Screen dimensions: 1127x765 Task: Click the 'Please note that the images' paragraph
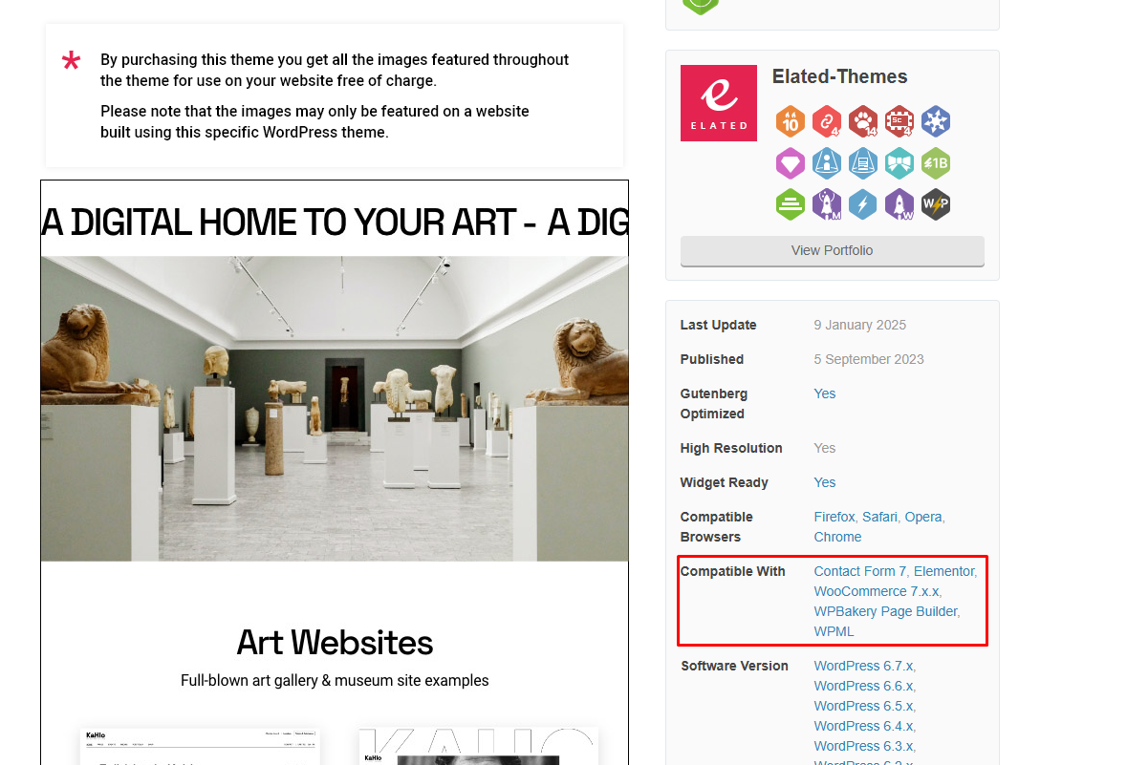pos(314,122)
